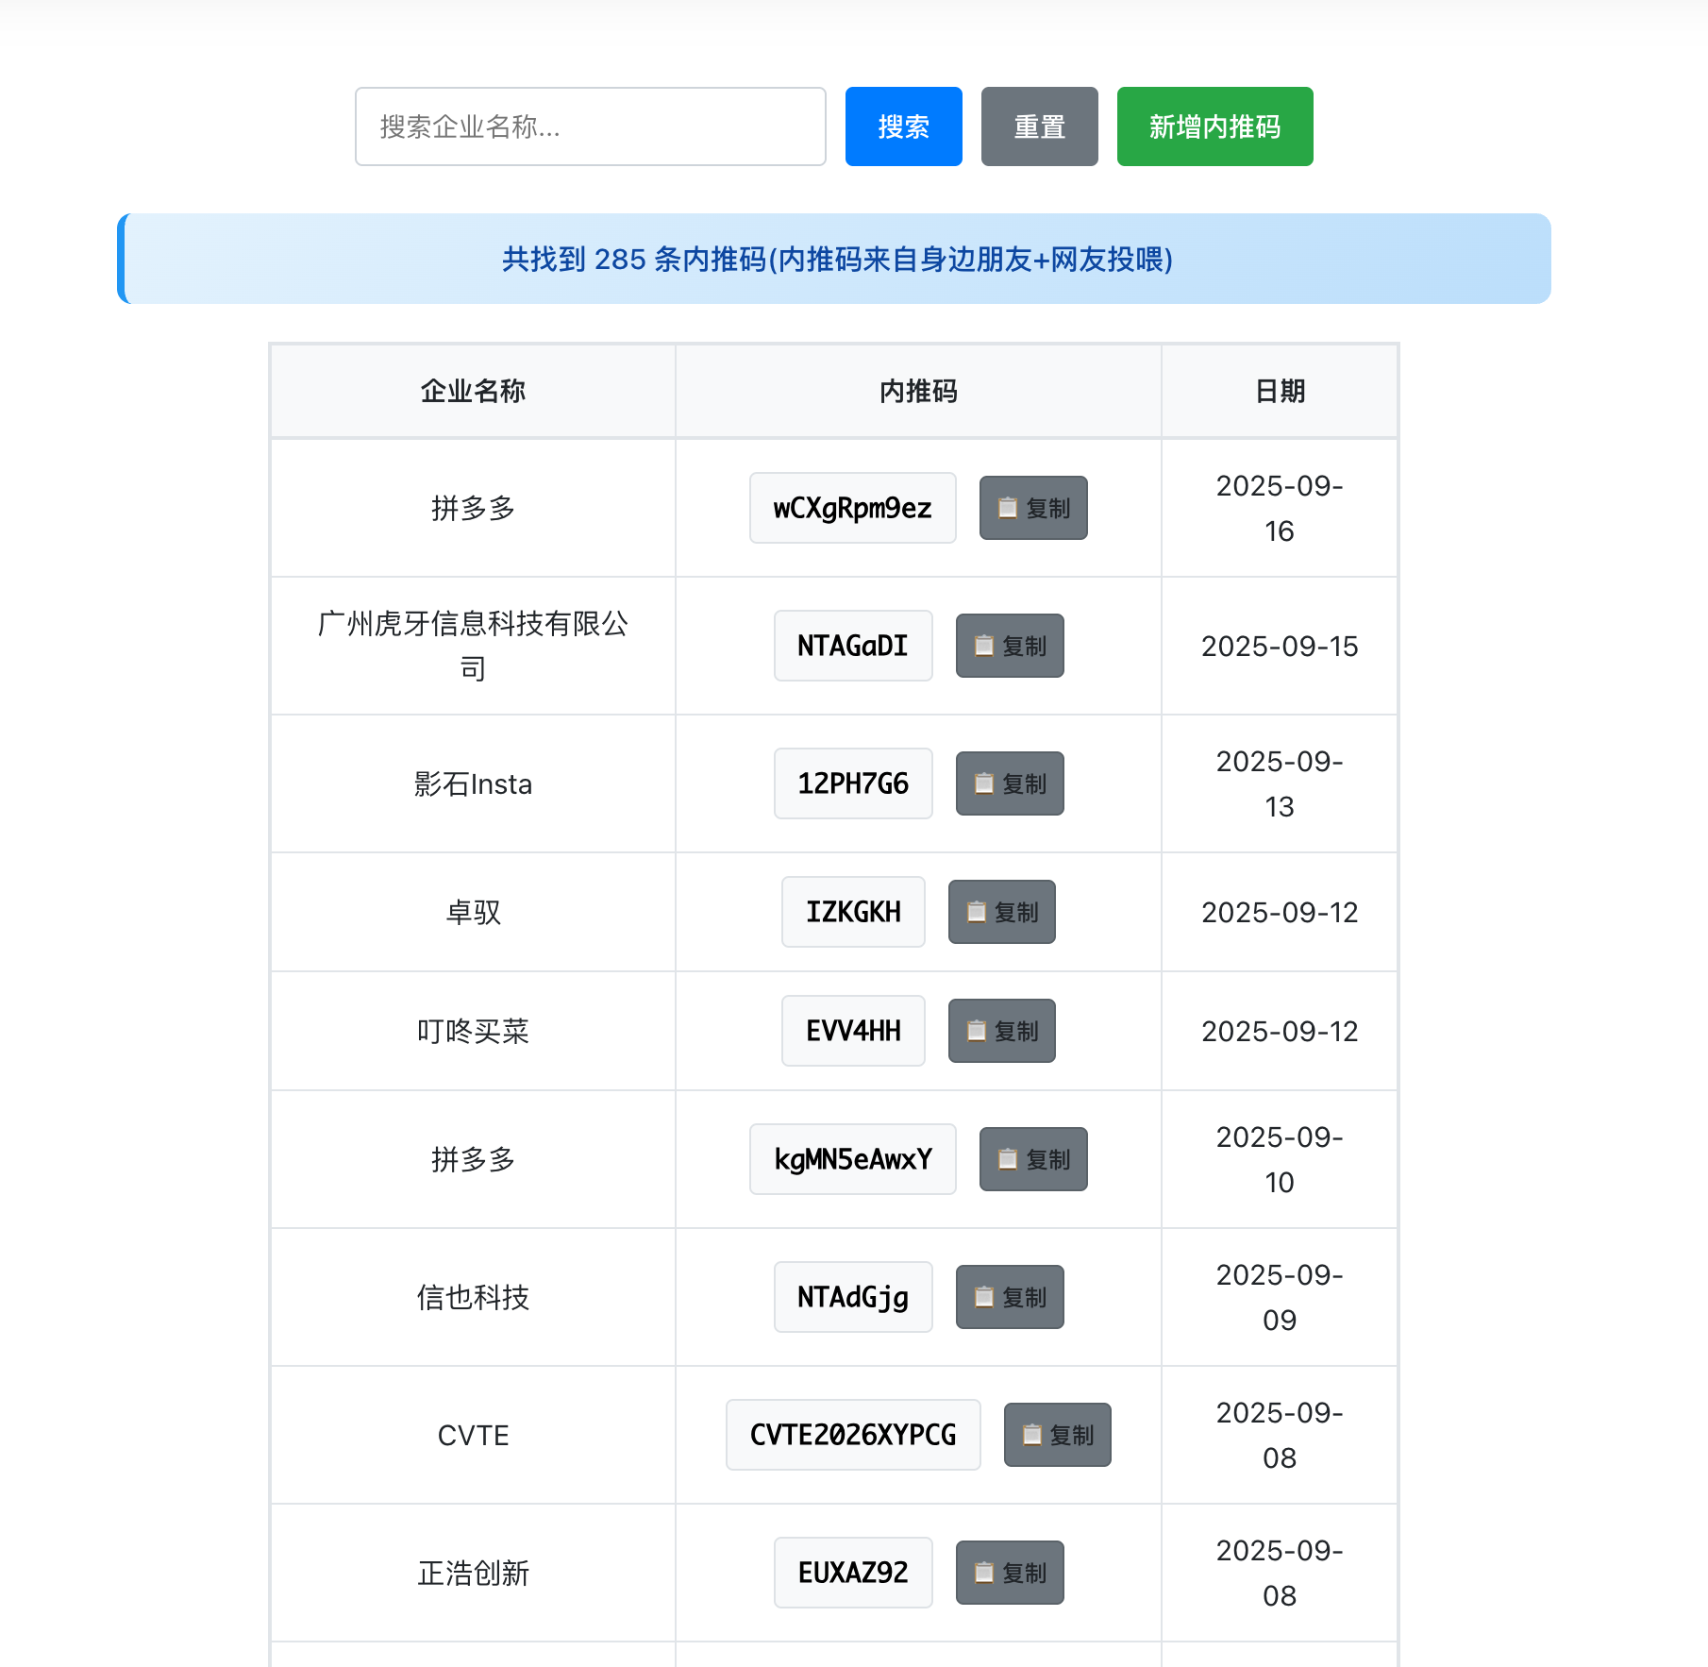Click the banner showing 共找到 285 条内推码

pos(834,260)
